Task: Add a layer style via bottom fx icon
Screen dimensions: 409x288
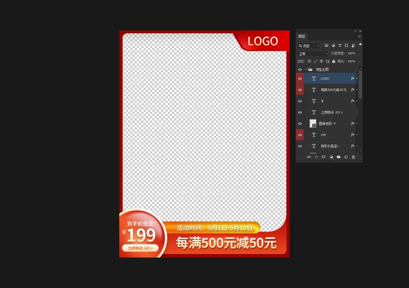Action: pyautogui.click(x=316, y=157)
